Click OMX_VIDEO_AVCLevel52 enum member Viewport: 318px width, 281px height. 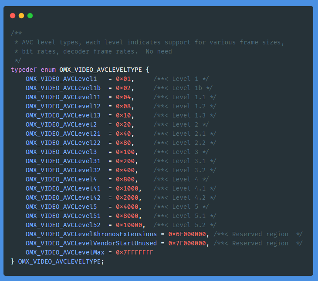pos(63,225)
